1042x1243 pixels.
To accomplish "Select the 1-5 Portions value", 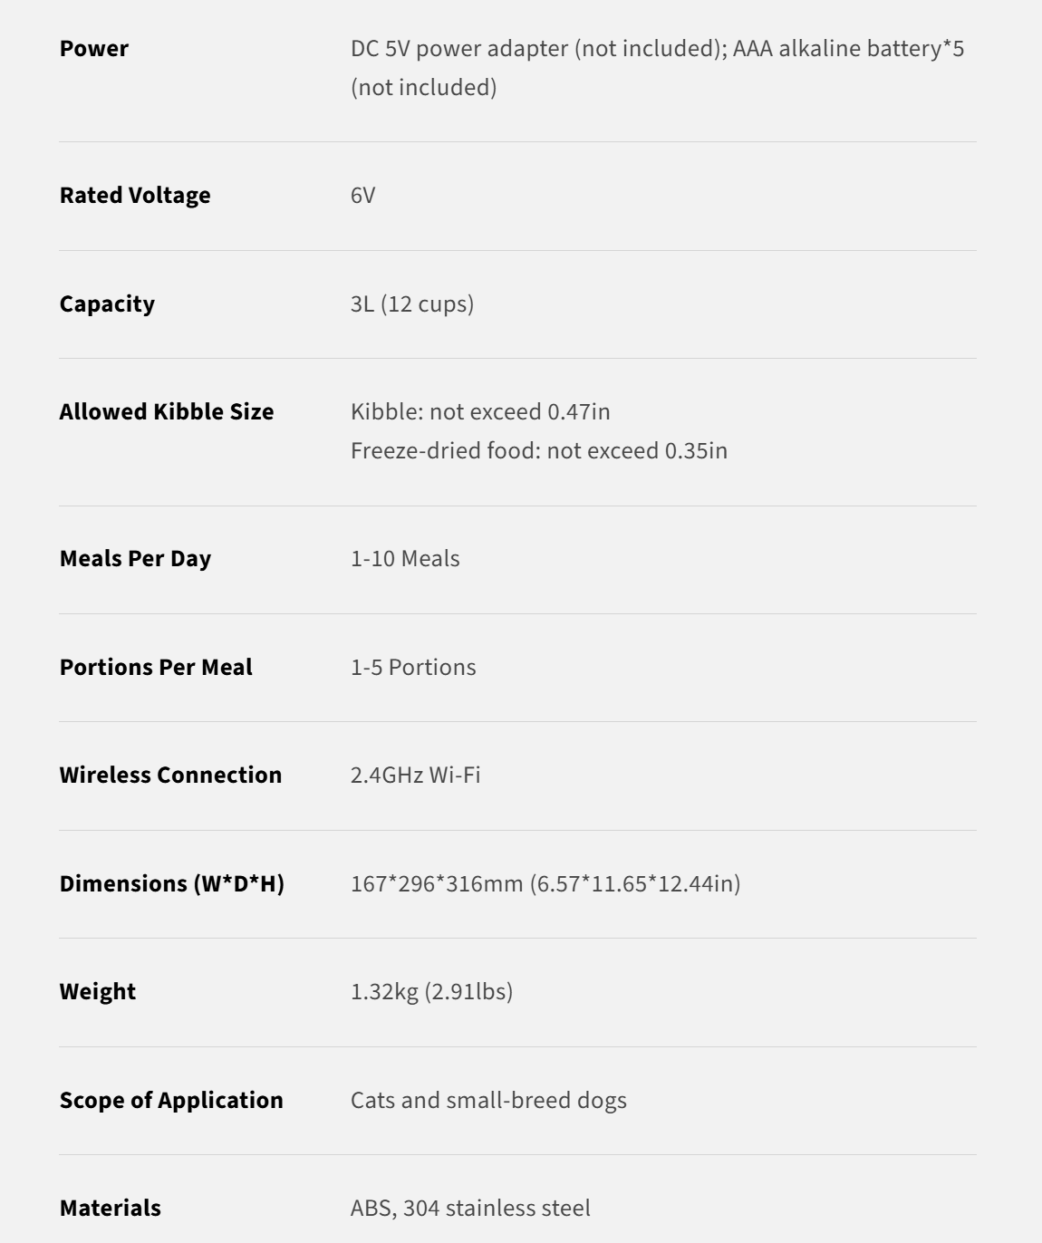I will [x=413, y=668].
